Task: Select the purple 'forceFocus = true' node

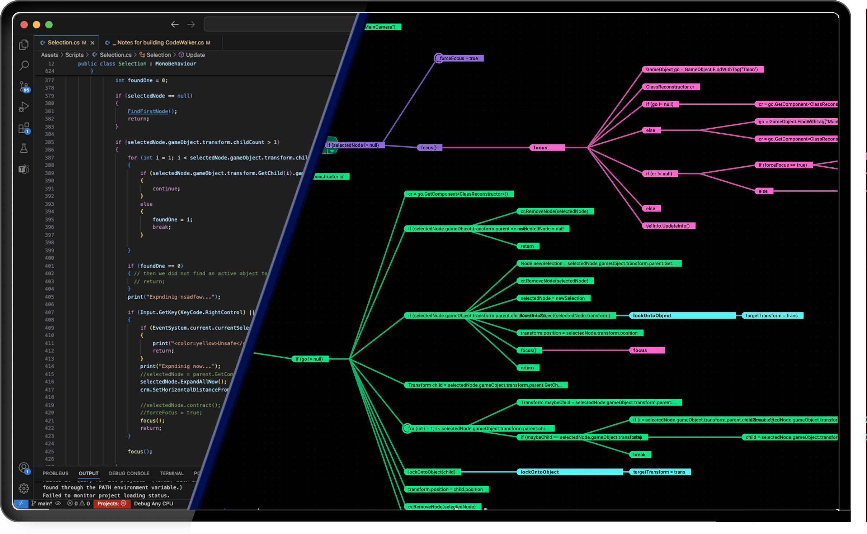Action: 461,58
